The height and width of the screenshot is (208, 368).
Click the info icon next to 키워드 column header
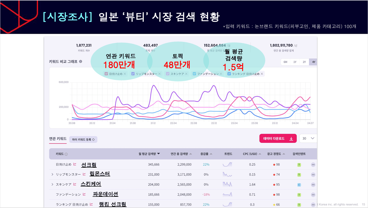(x=66, y=154)
